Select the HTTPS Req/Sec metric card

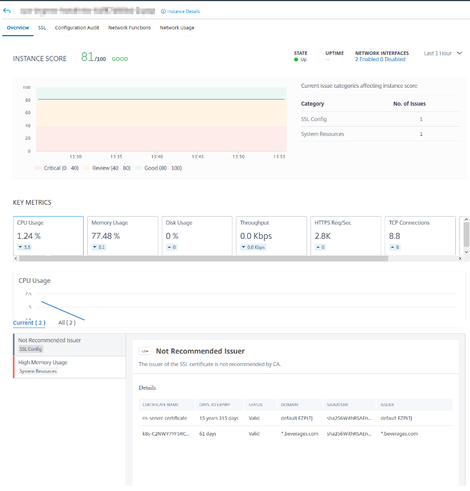click(x=346, y=235)
